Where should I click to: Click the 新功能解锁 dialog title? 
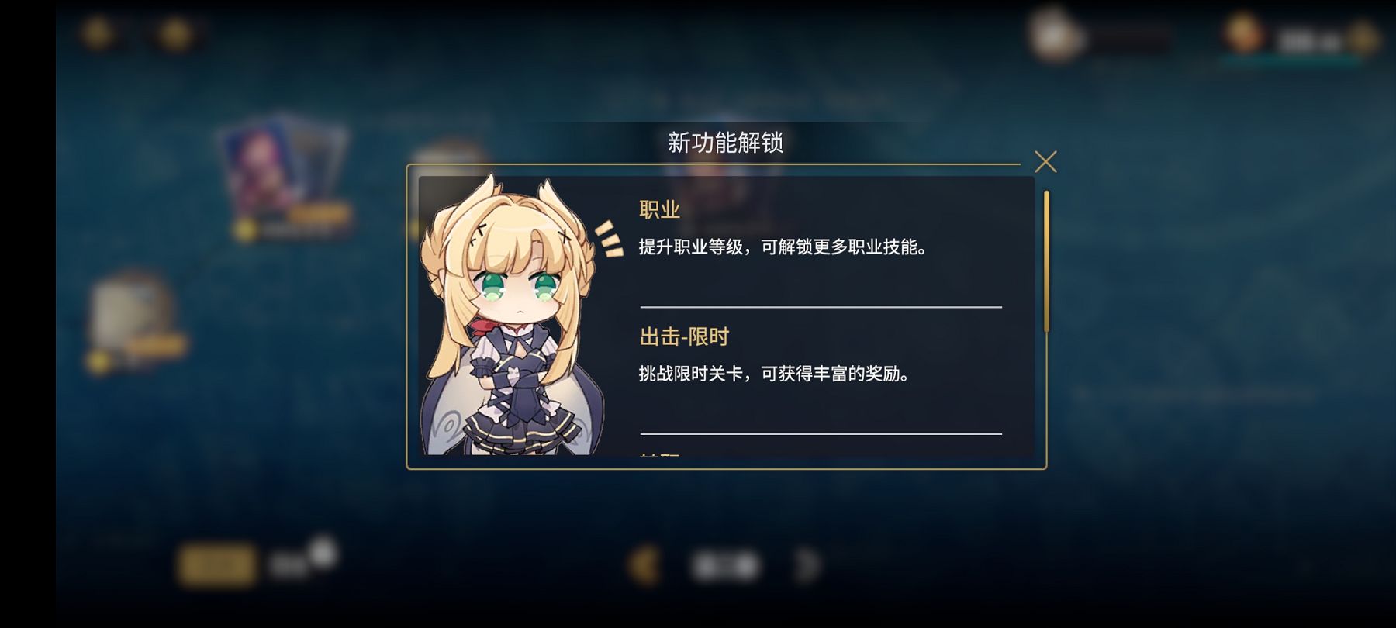725,143
